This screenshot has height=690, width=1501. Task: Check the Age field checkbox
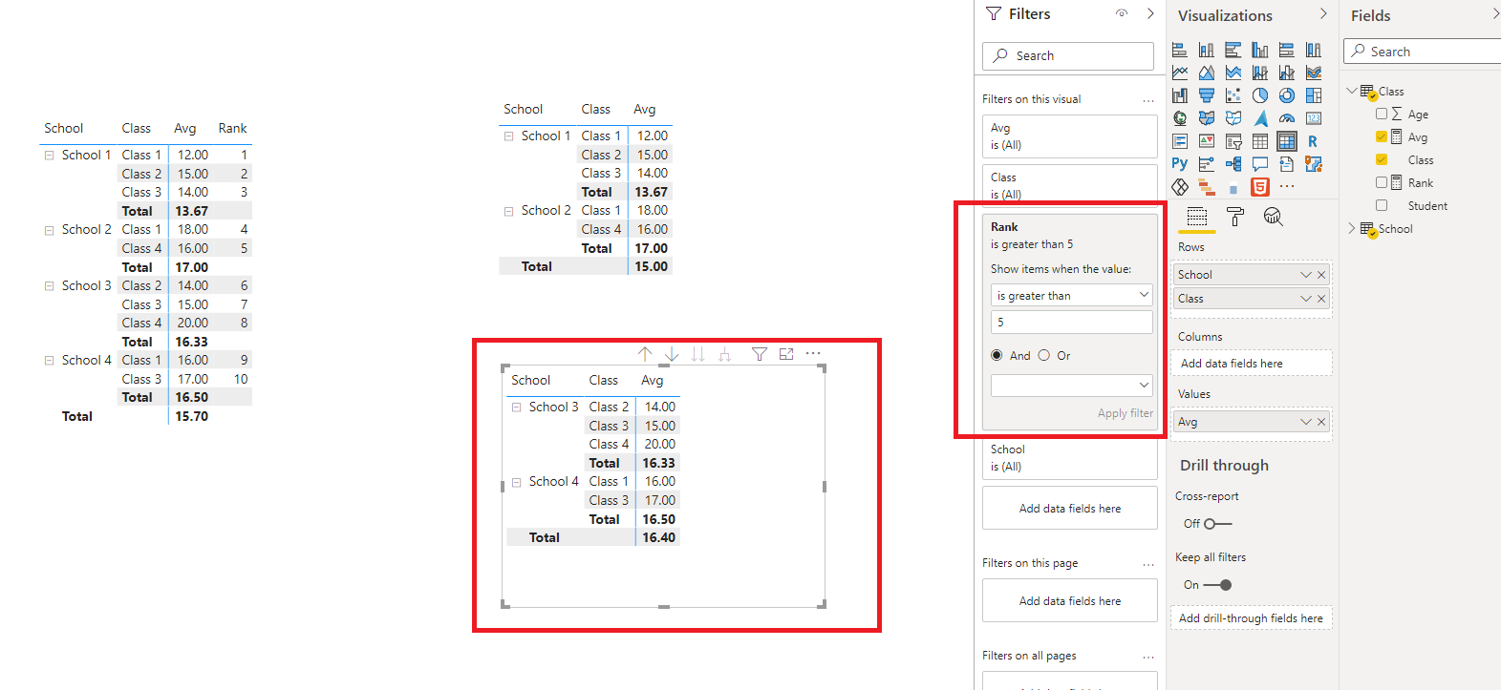coord(1382,114)
